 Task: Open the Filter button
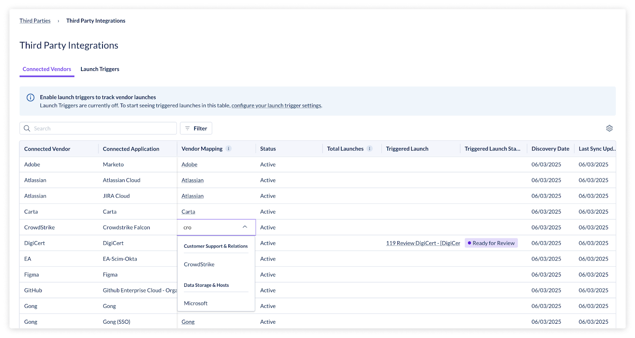196,128
